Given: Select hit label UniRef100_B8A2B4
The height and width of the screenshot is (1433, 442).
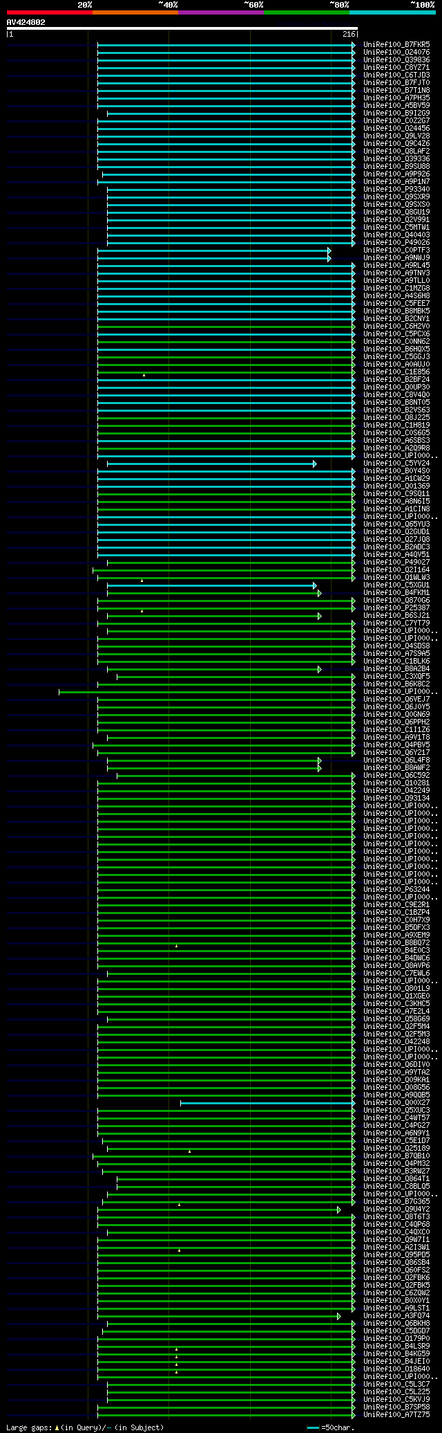Looking at the screenshot, I should 396,669.
